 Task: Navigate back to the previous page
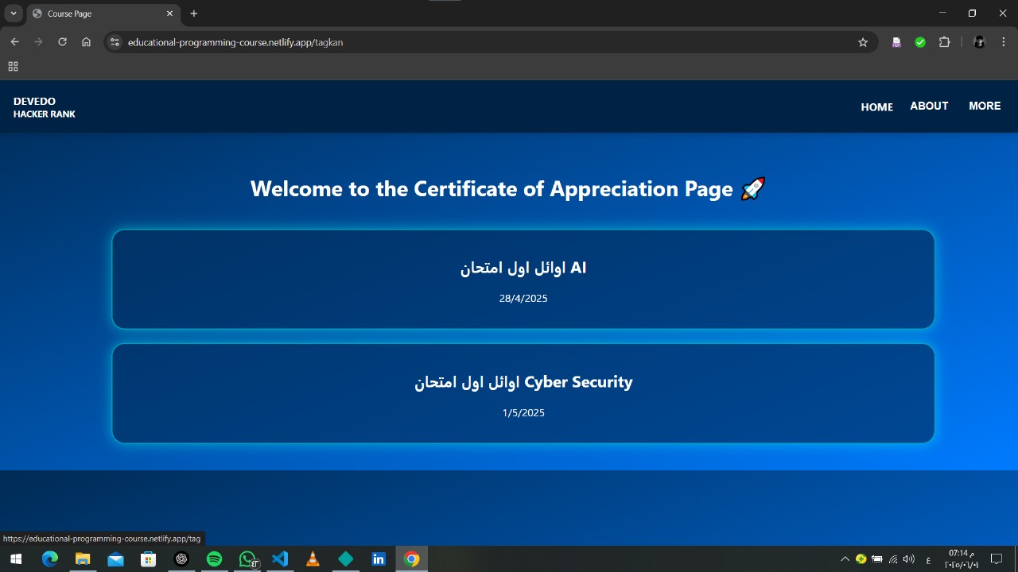click(x=14, y=42)
